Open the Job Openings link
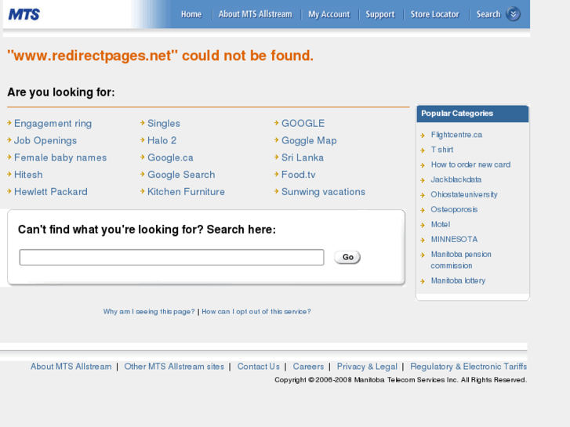570x427 pixels. coord(45,141)
